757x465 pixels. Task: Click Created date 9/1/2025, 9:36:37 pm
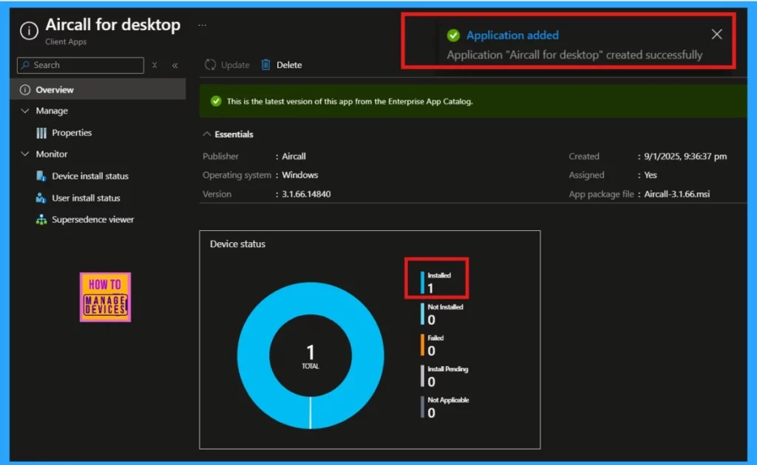tap(685, 156)
